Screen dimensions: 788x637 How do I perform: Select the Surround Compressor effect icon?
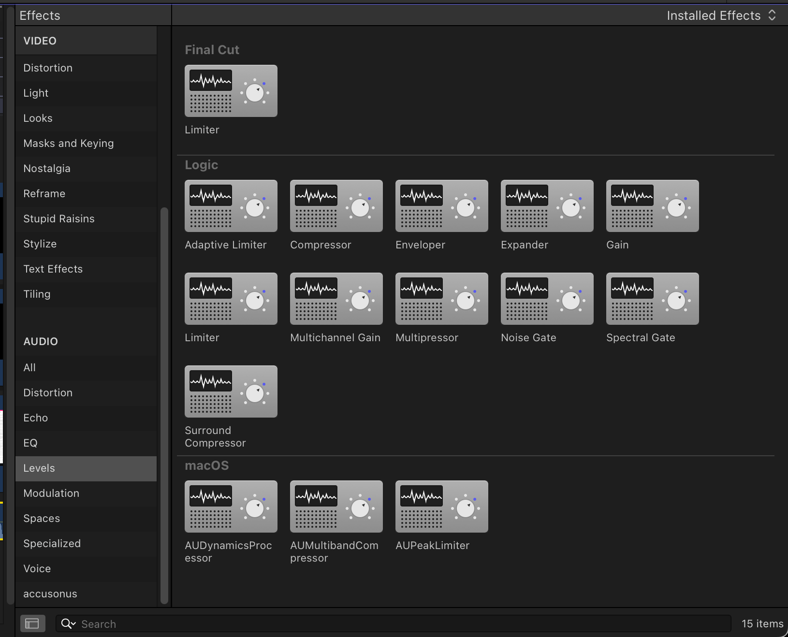click(231, 391)
